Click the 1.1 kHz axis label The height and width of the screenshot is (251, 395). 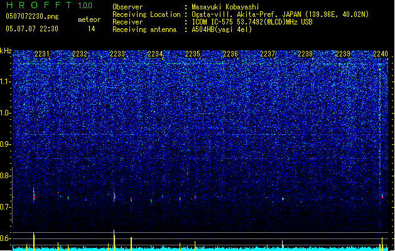(x=5, y=82)
